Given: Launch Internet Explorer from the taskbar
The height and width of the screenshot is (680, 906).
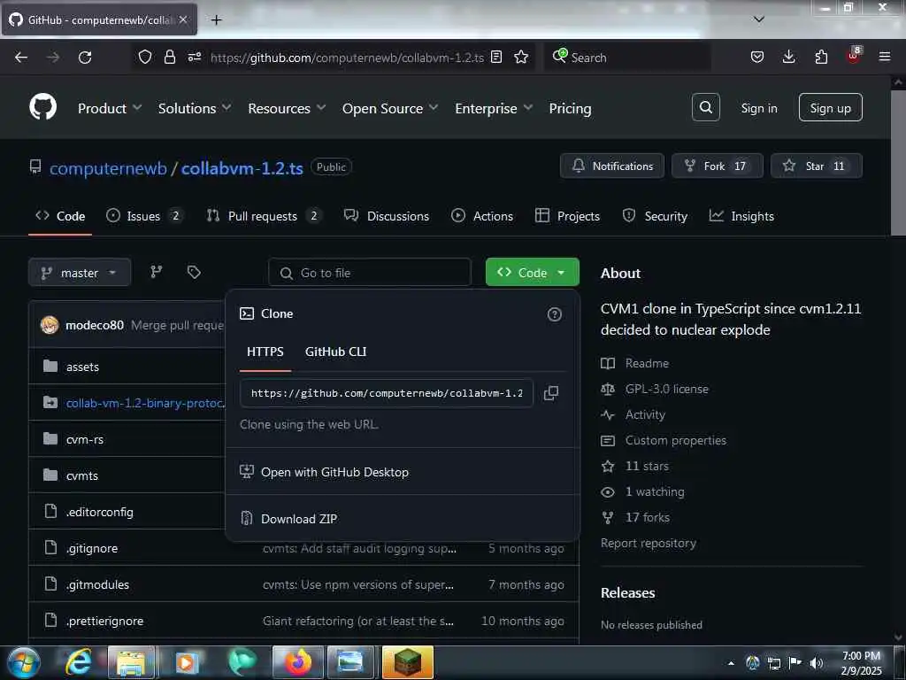Looking at the screenshot, I should pyautogui.click(x=78, y=662).
